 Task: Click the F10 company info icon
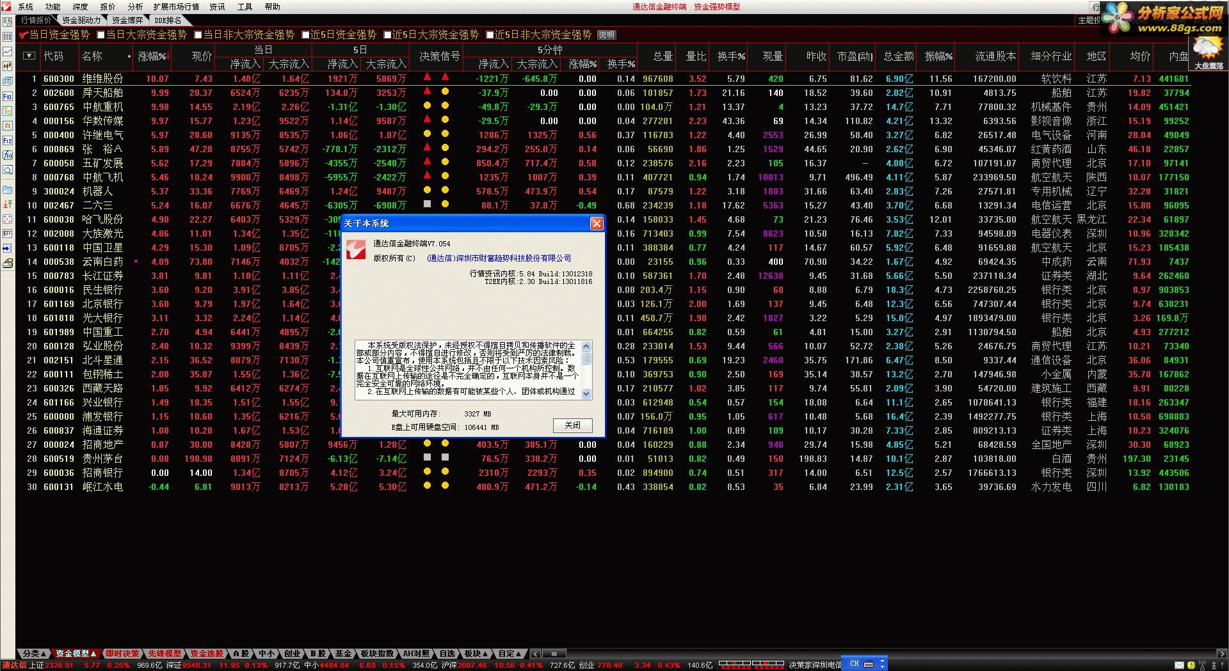click(x=8, y=97)
